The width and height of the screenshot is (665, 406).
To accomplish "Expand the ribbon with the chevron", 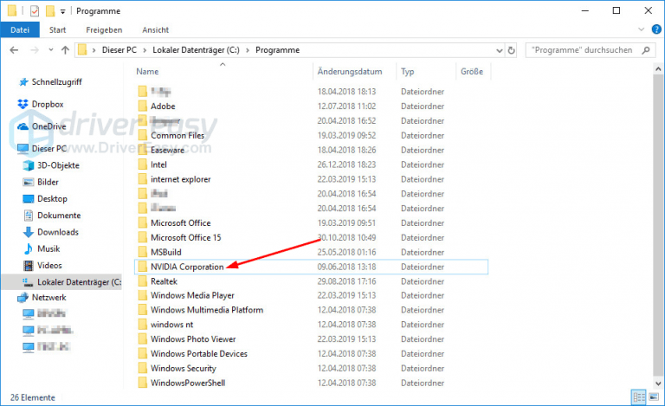I will click(x=641, y=29).
